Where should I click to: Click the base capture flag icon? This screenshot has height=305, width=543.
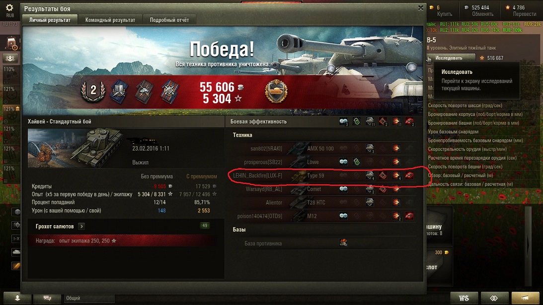point(343,243)
